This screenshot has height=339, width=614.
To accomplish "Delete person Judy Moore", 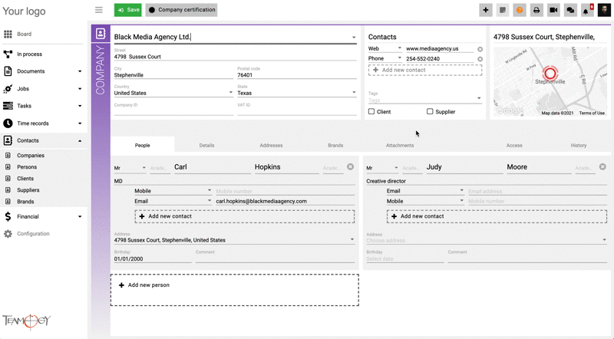I will (x=602, y=166).
